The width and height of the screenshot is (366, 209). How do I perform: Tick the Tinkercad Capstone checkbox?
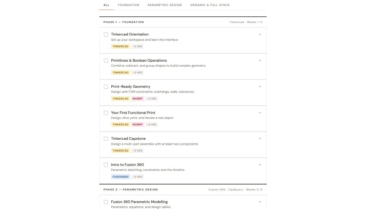click(106, 139)
